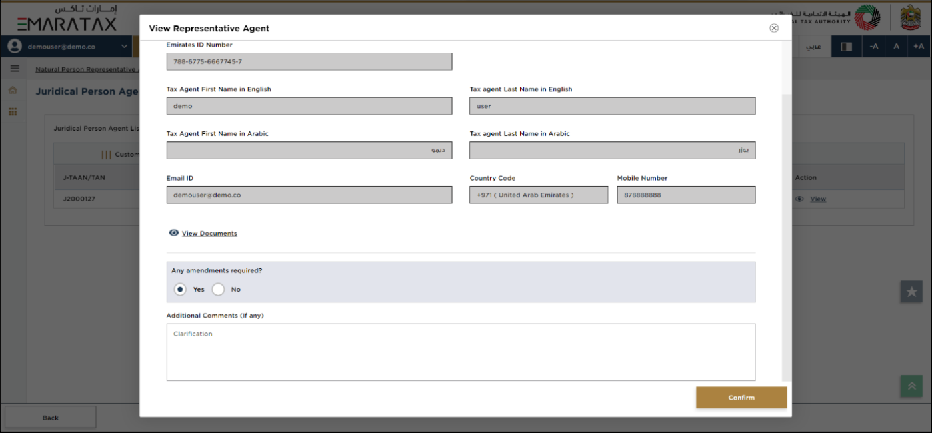Image resolution: width=932 pixels, height=433 pixels.
Task: Click the Tax Agent First Name in English field
Action: (309, 106)
